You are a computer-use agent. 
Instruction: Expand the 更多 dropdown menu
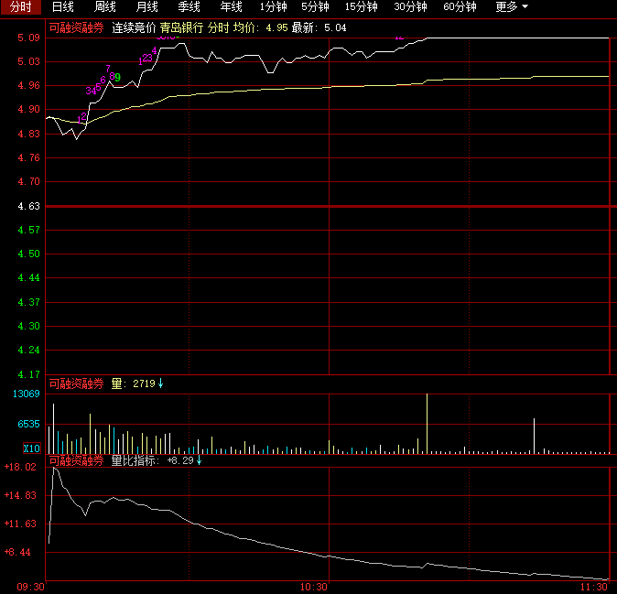click(x=512, y=7)
